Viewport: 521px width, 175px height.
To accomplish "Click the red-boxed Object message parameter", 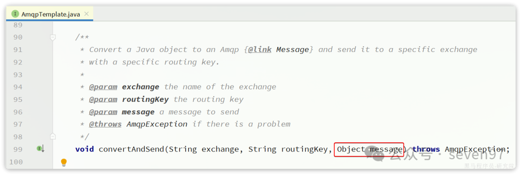I will (x=369, y=150).
